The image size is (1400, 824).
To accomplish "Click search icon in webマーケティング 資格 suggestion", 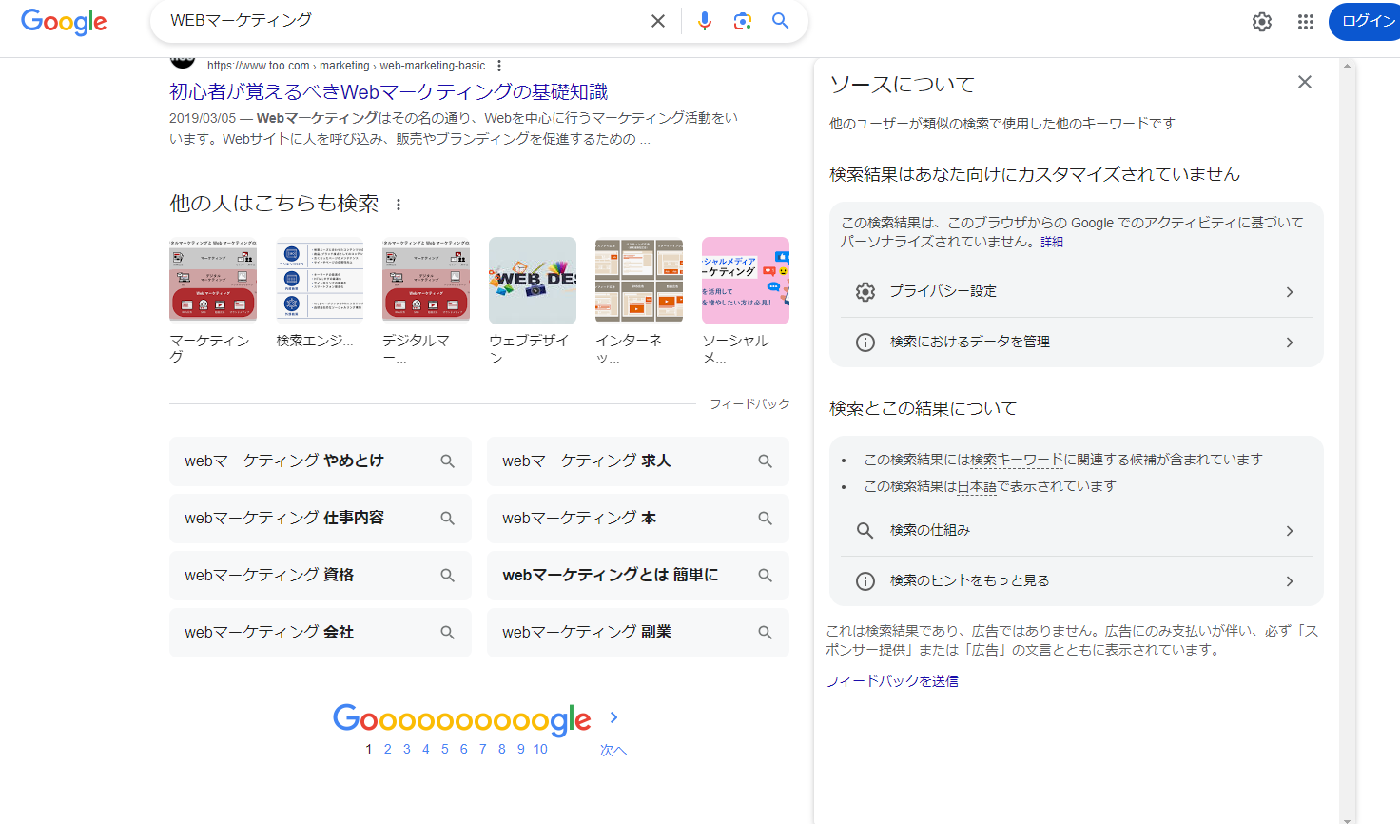I will (x=447, y=576).
